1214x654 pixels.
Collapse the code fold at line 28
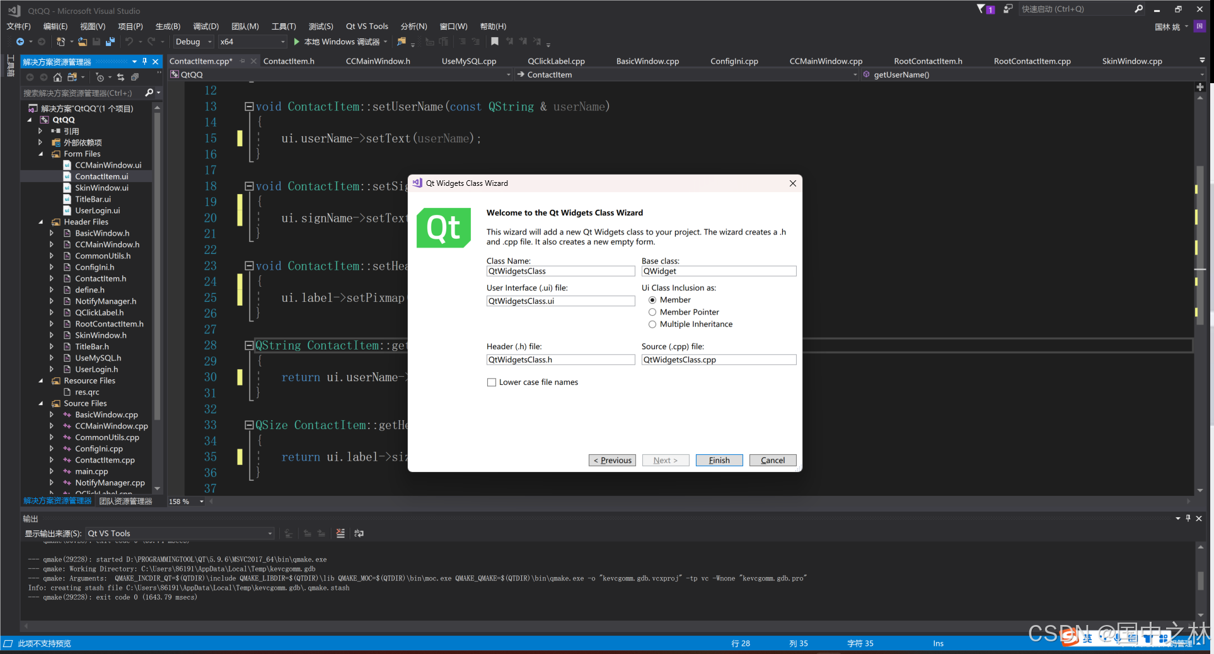249,345
